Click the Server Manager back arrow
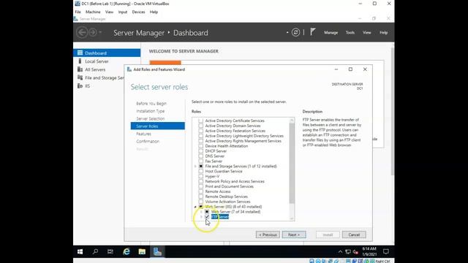 (x=82, y=32)
